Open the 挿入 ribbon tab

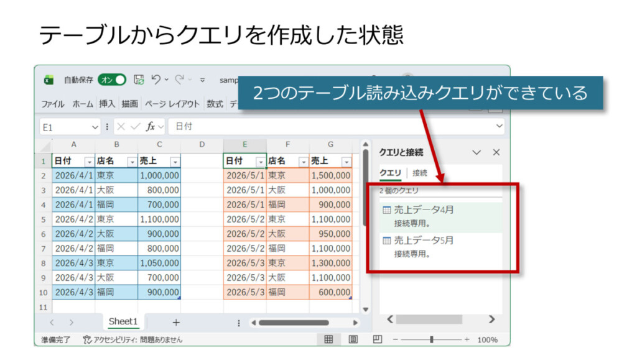(x=107, y=104)
